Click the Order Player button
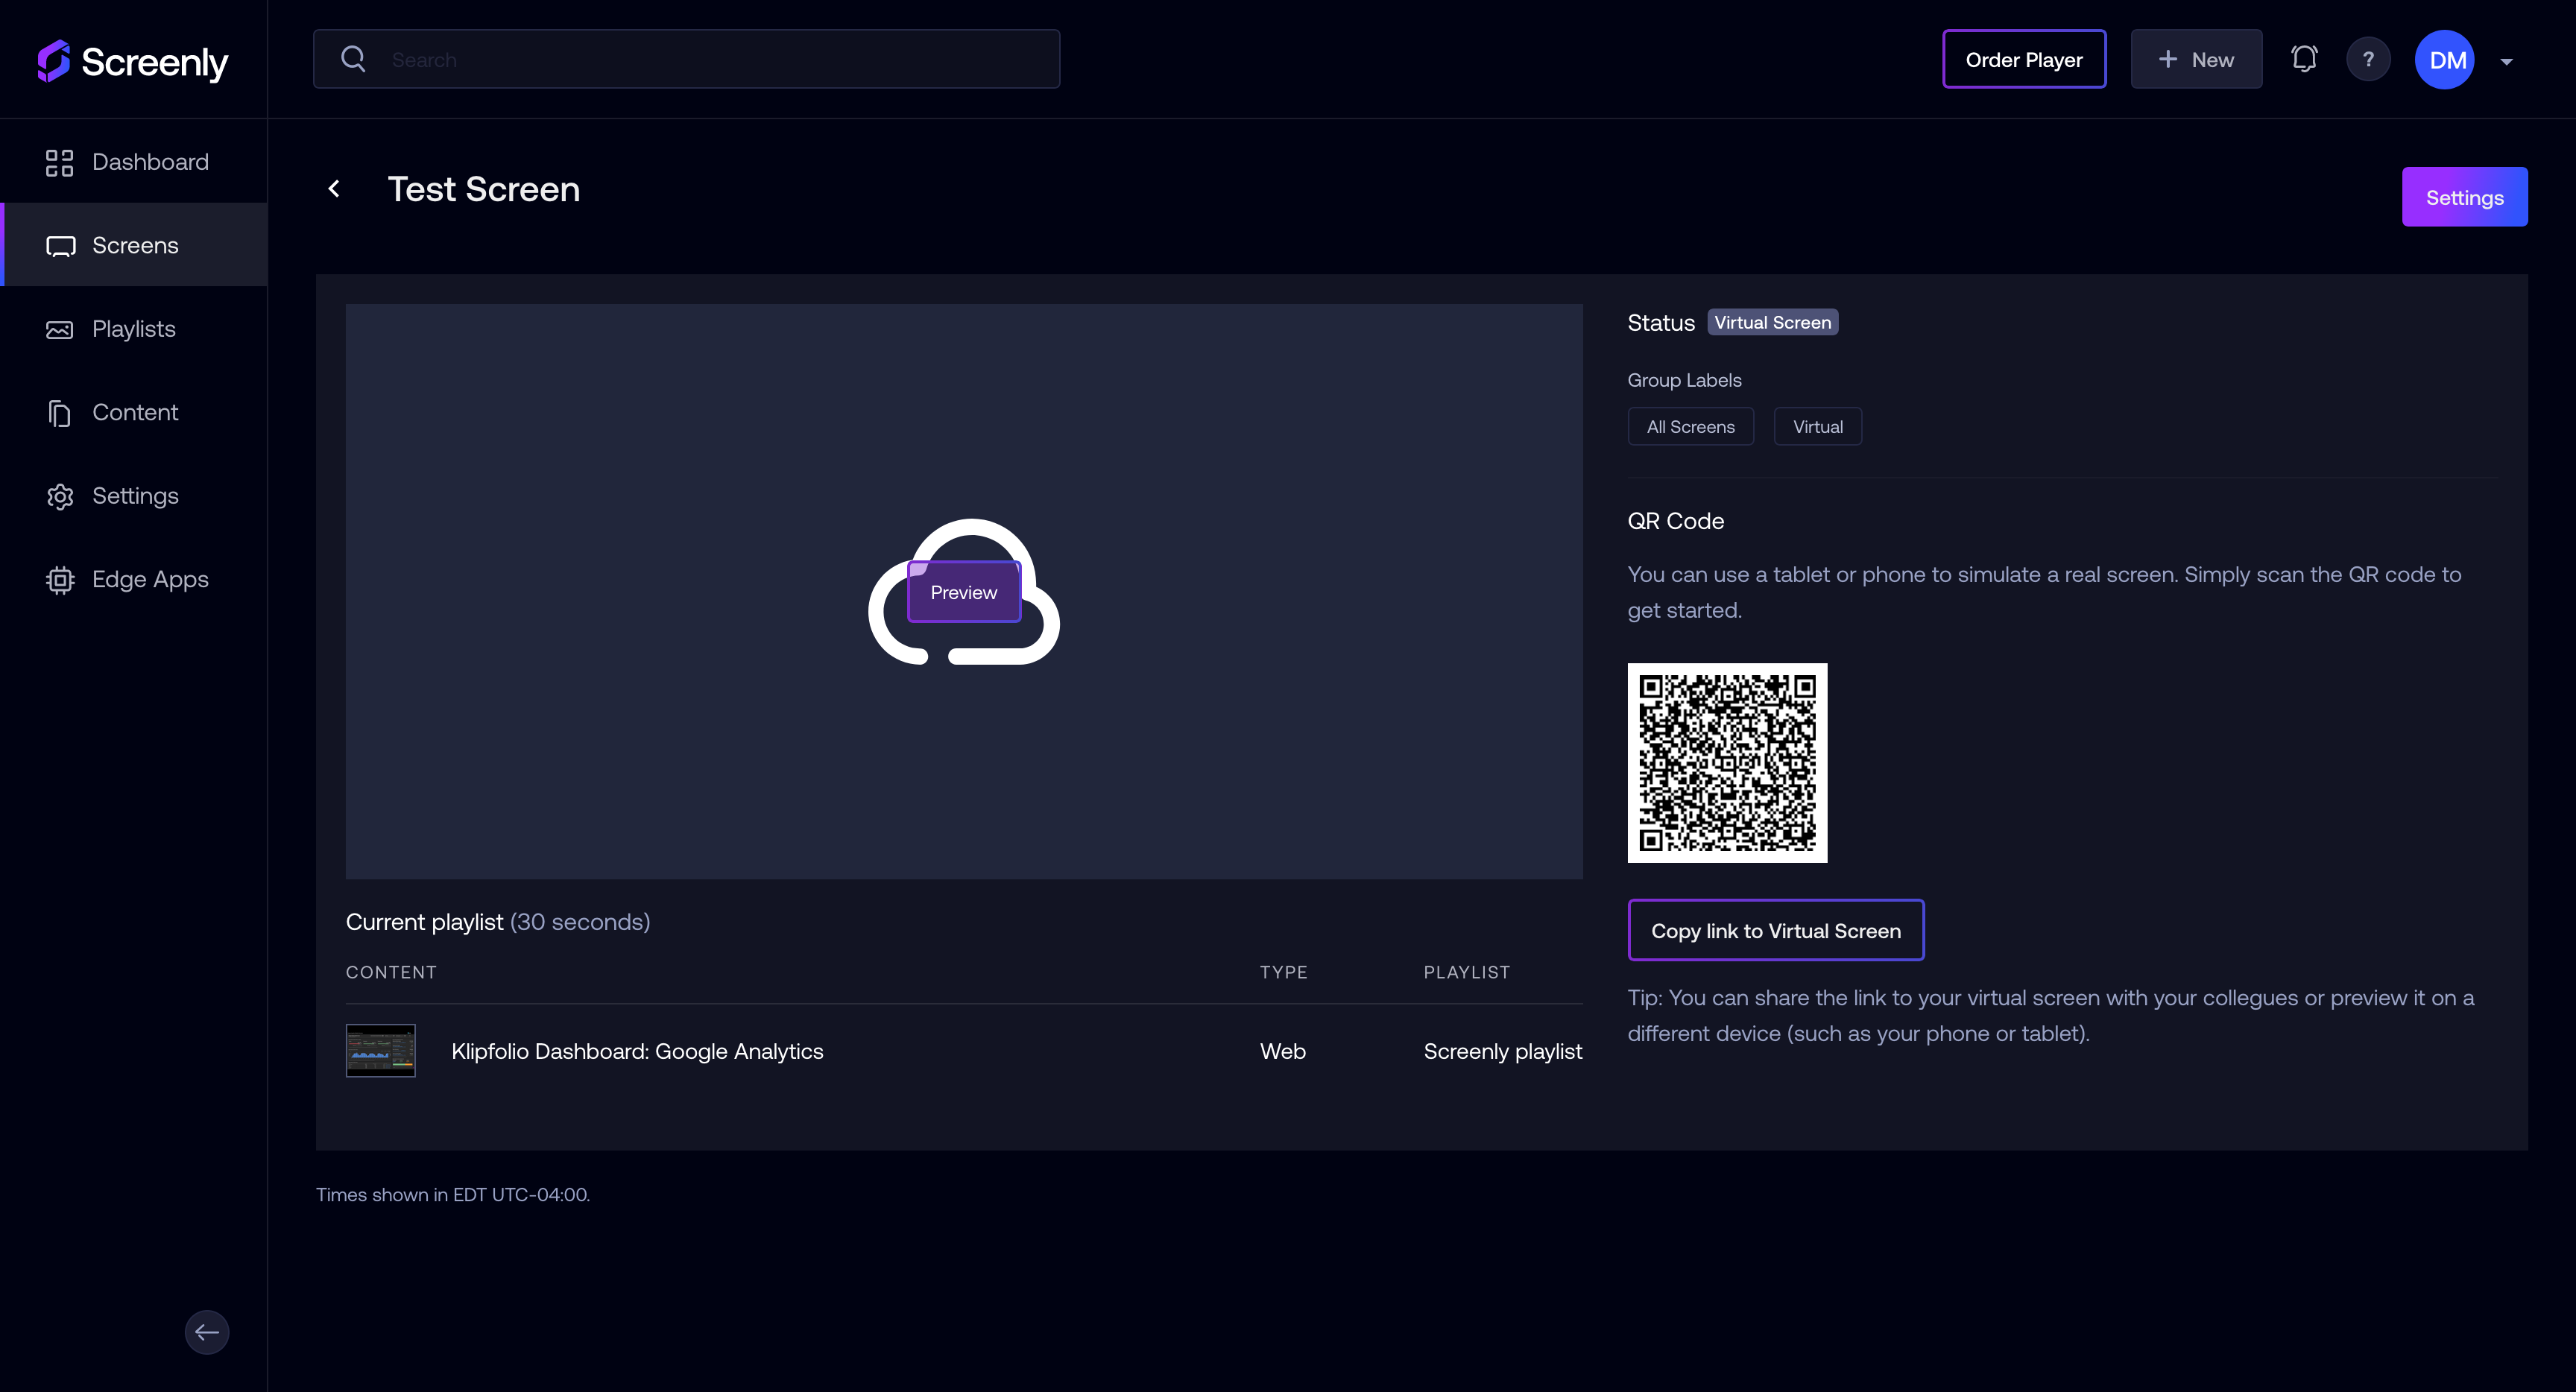Viewport: 2576px width, 1392px height. click(2024, 58)
